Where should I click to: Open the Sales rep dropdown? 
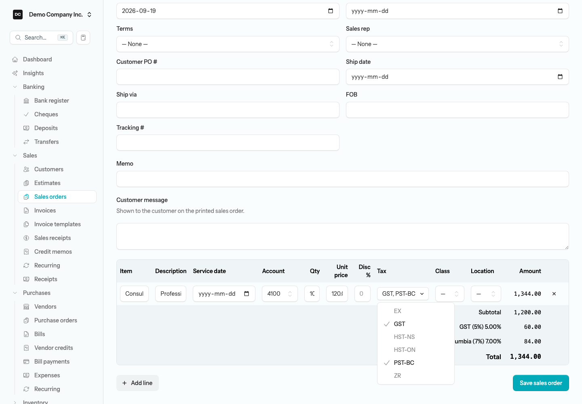457,44
